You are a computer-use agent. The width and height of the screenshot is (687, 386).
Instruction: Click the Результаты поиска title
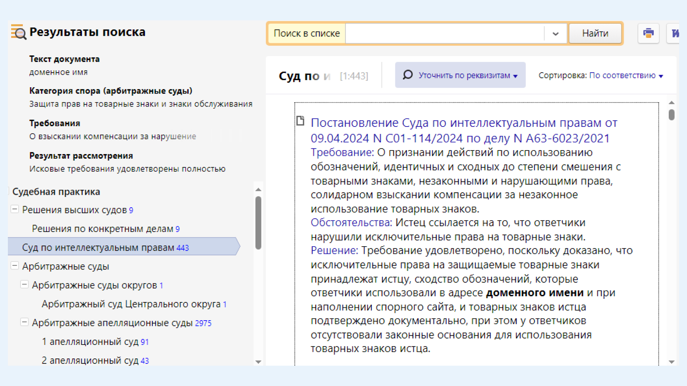coord(87,32)
